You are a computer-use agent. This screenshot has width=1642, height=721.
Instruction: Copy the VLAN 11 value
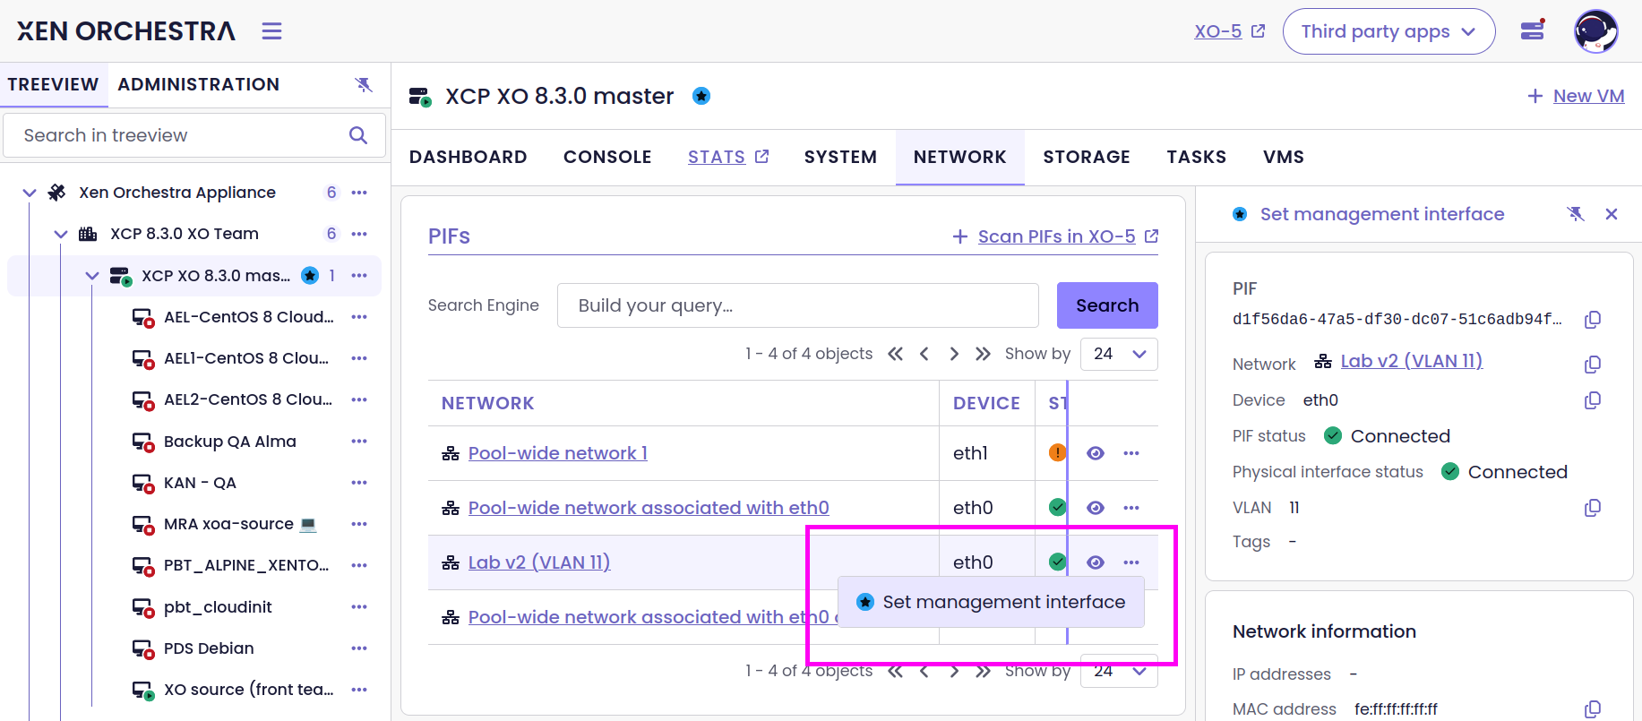(x=1593, y=508)
